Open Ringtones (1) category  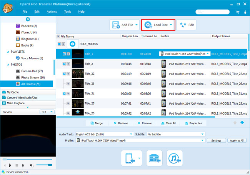tap(27, 39)
